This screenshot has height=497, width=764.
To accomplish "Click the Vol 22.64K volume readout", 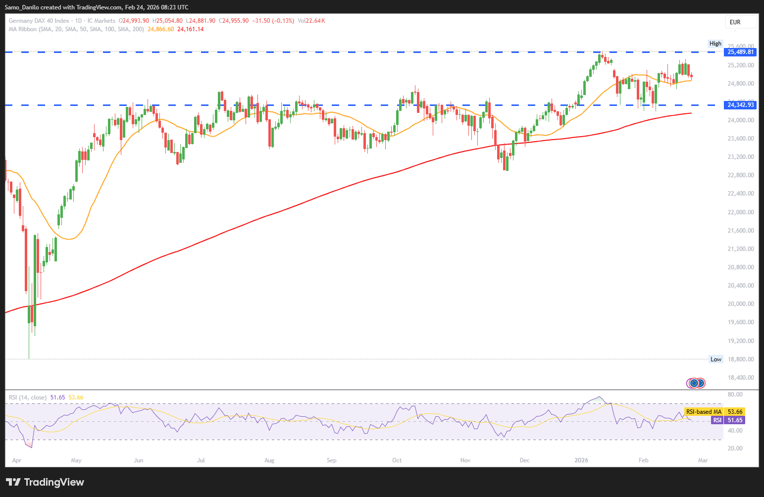I will pyautogui.click(x=311, y=21).
